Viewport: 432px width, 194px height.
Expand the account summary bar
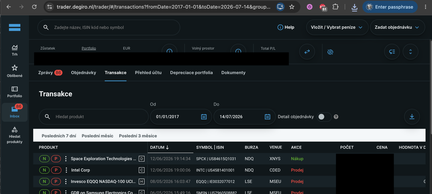coord(410,52)
